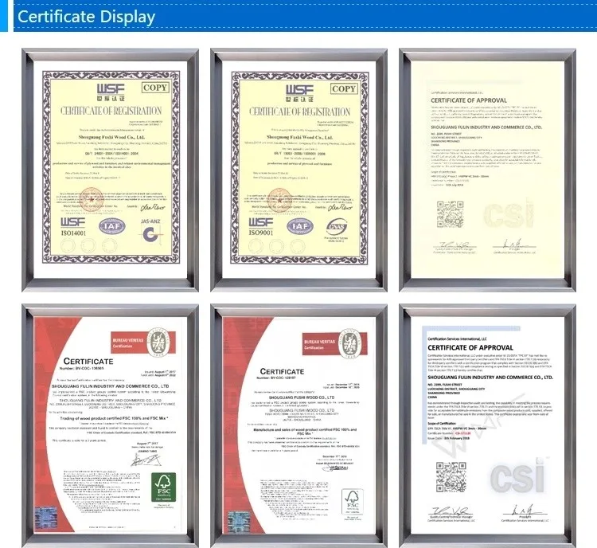The image size is (597, 548).
Task: Open the pale yellow CSI Certificate of Approval
Action: pyautogui.click(x=487, y=170)
